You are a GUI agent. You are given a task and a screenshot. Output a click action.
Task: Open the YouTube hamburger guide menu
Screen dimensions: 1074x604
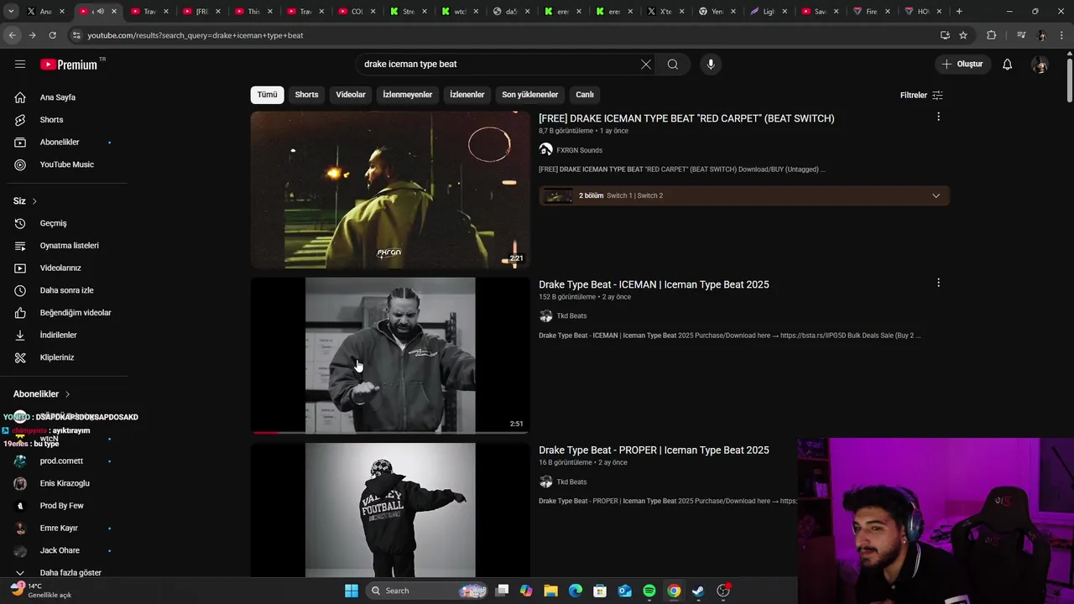pos(20,64)
